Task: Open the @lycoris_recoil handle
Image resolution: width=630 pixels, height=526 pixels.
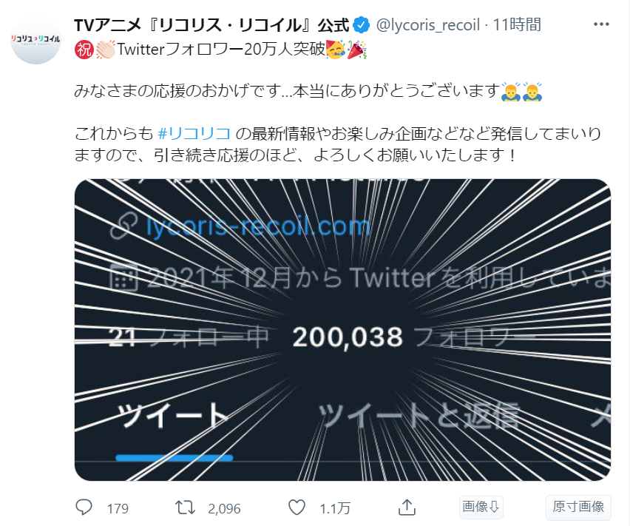Action: click(x=428, y=25)
